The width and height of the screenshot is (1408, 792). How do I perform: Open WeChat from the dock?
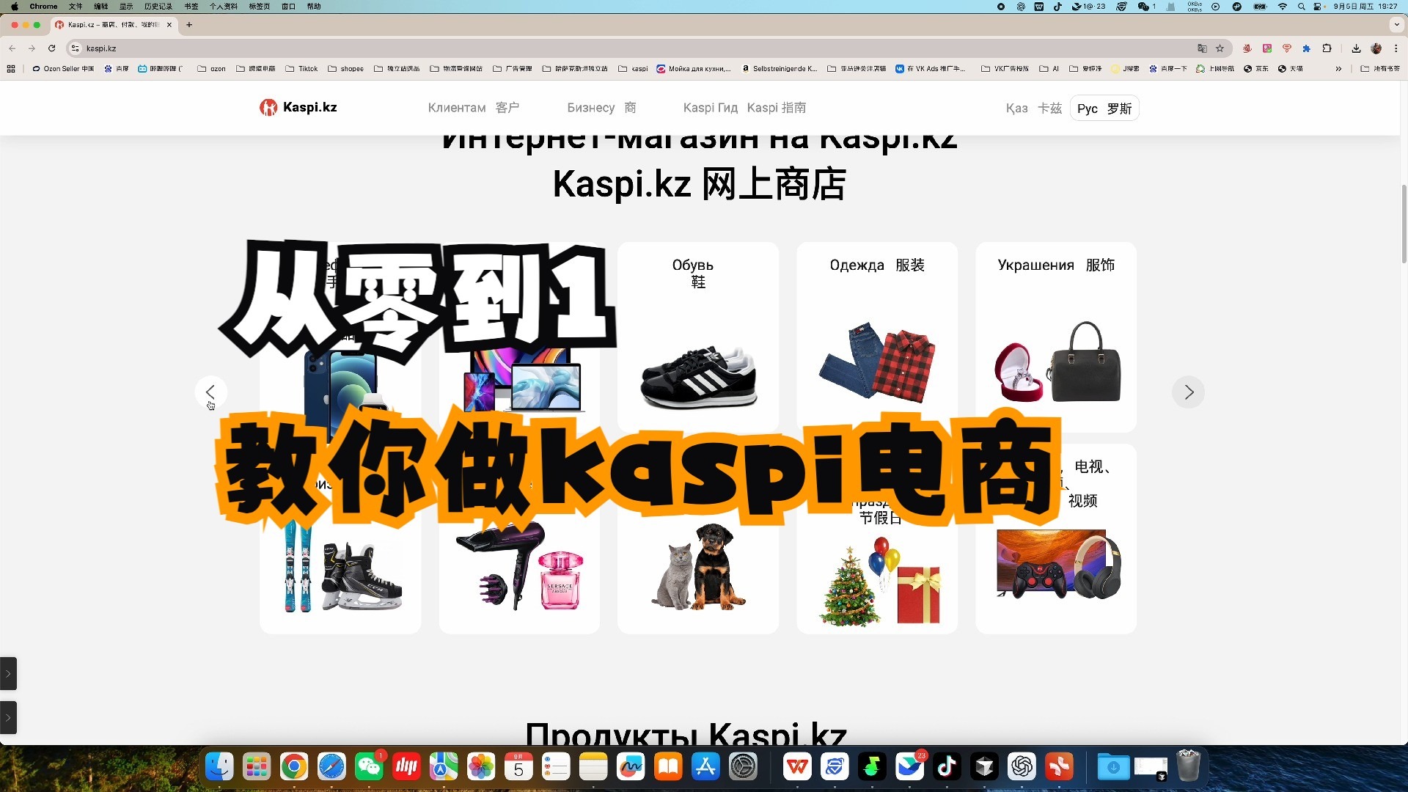tap(369, 767)
